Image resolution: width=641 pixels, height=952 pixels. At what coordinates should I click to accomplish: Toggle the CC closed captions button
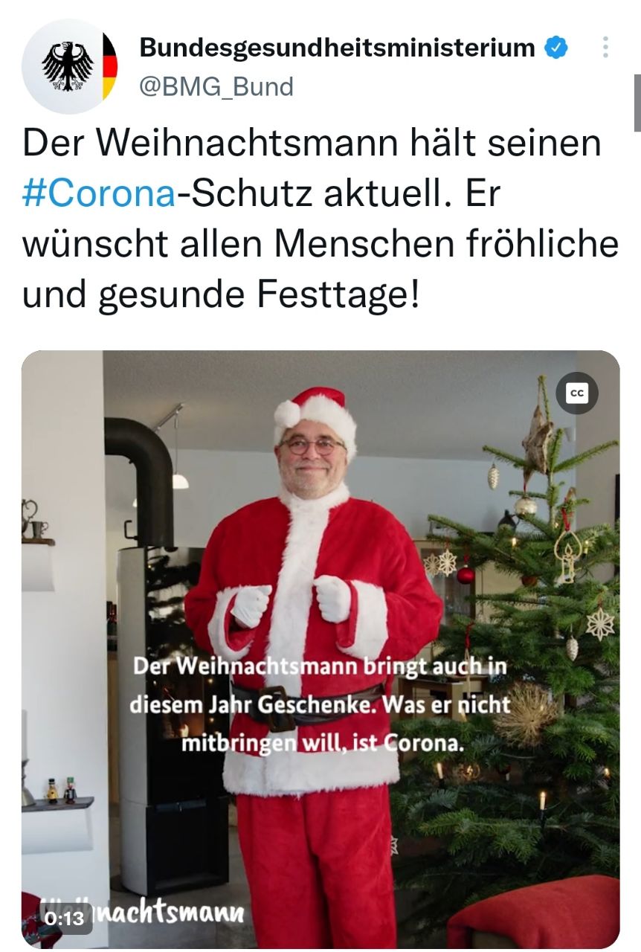(x=576, y=393)
